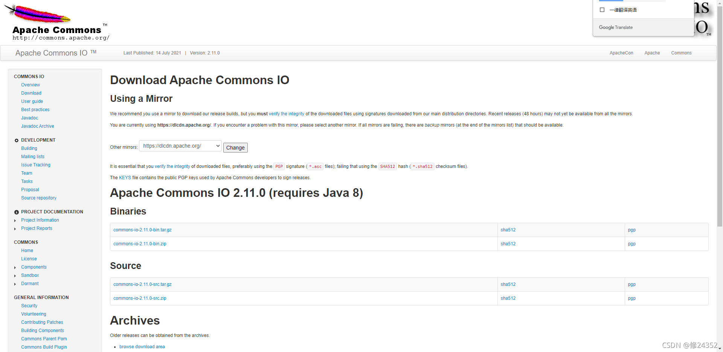Enable the 一律翻译英语 checkbox
The image size is (723, 352).
601,10
